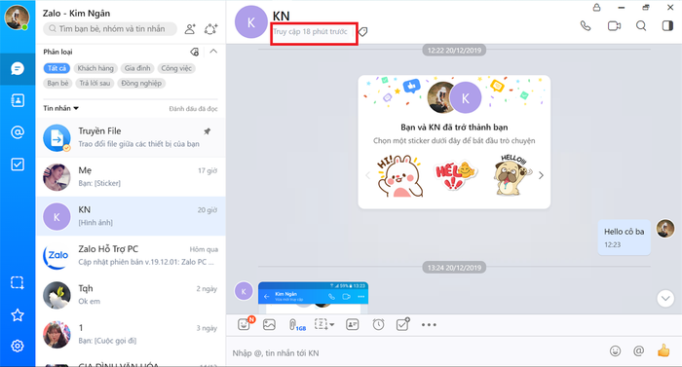Viewport: 682px width, 367px height.
Task: Toggle the conversation info side panel
Action: 667,26
